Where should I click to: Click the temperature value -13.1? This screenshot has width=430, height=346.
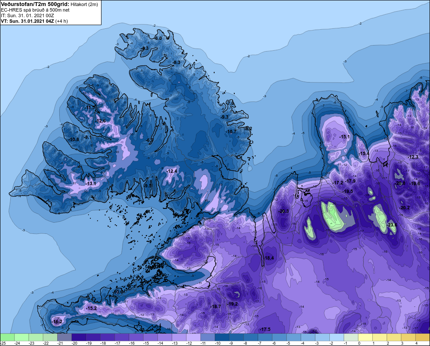pos(91,184)
